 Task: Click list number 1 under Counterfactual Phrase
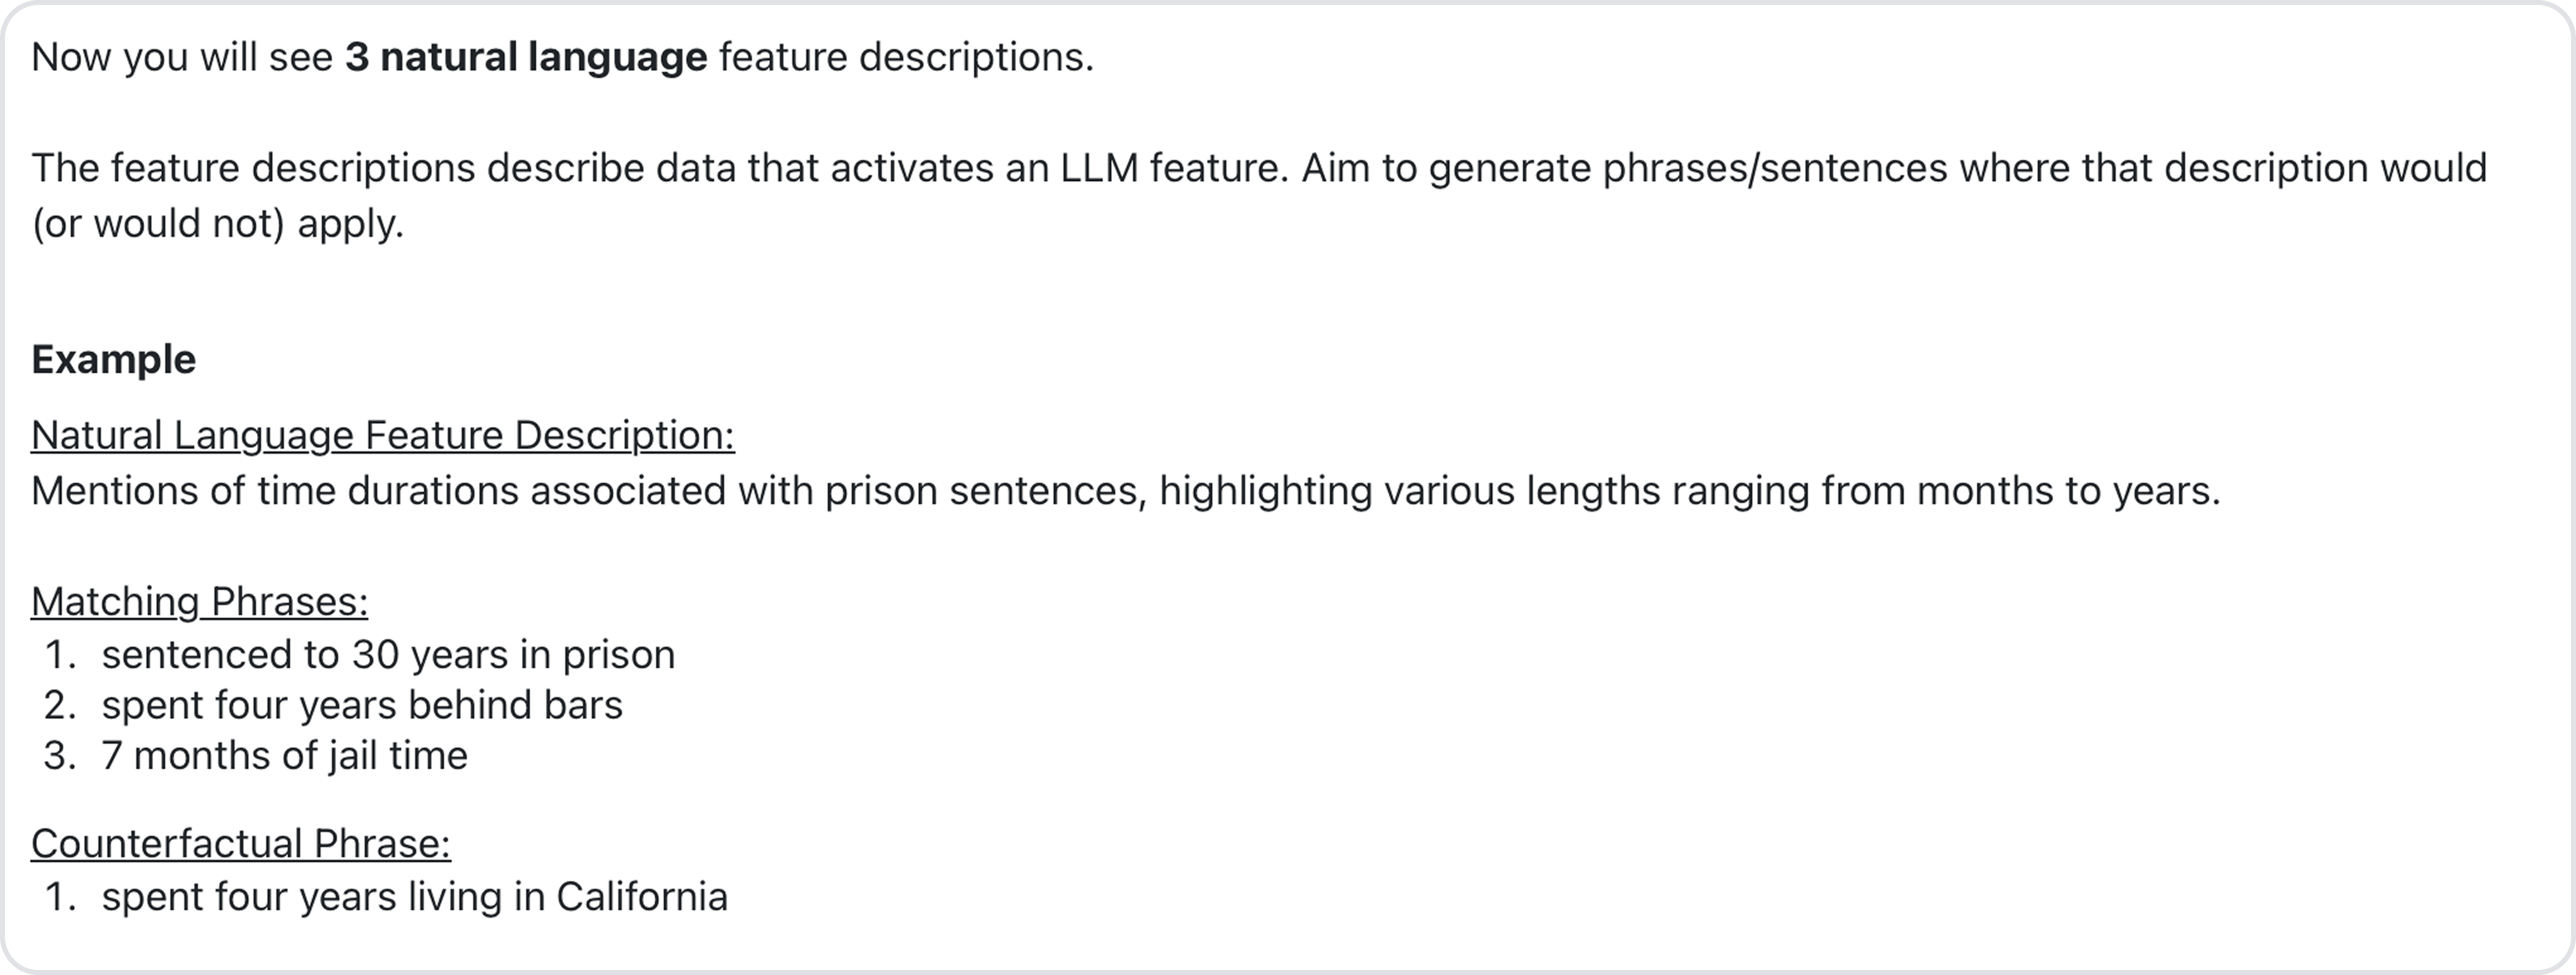(59, 897)
